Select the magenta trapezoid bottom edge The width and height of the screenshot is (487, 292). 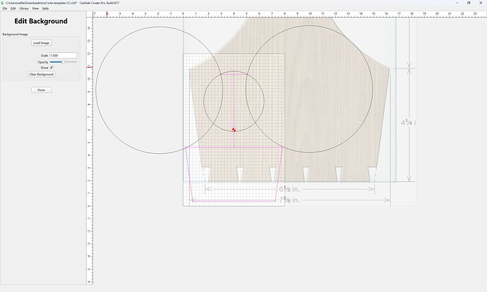[234, 201]
